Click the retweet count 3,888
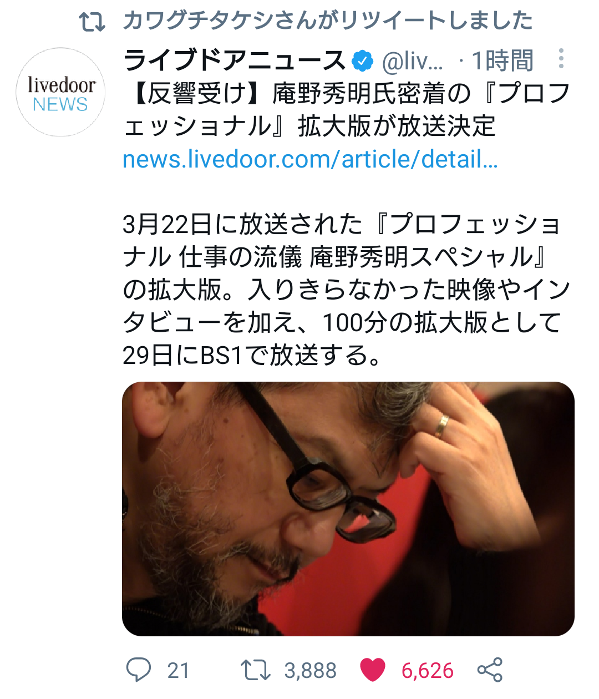The height and width of the screenshot is (699, 599). (x=311, y=671)
